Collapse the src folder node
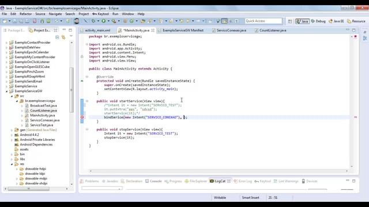The width and height of the screenshot is (369, 207). click(x=12, y=96)
